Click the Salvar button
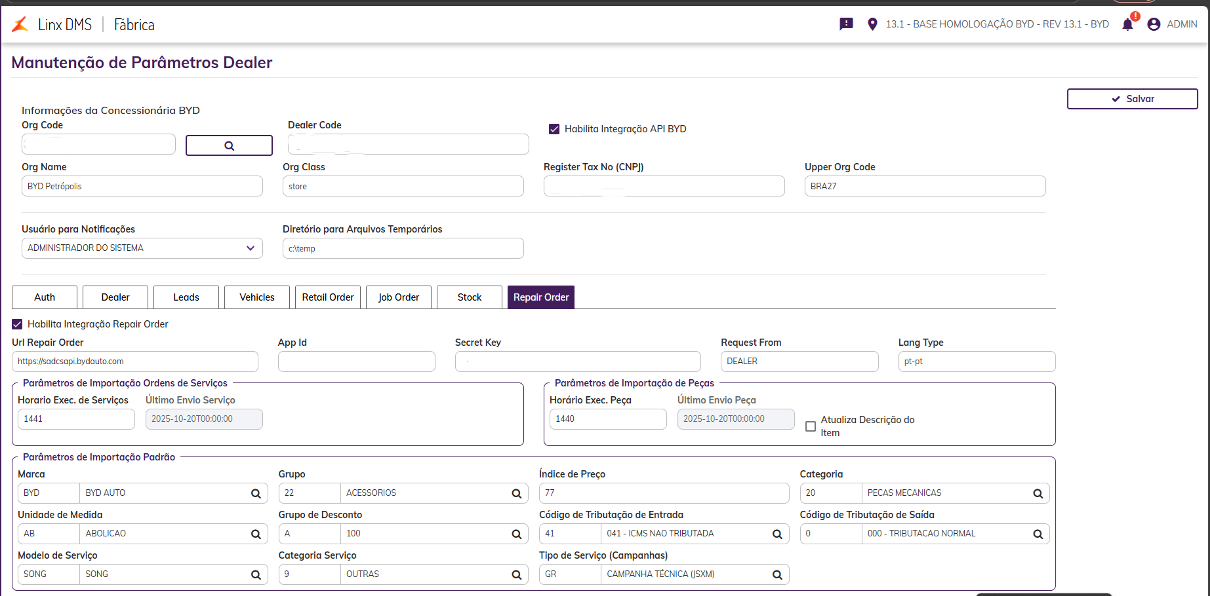1210x596 pixels. (x=1132, y=99)
